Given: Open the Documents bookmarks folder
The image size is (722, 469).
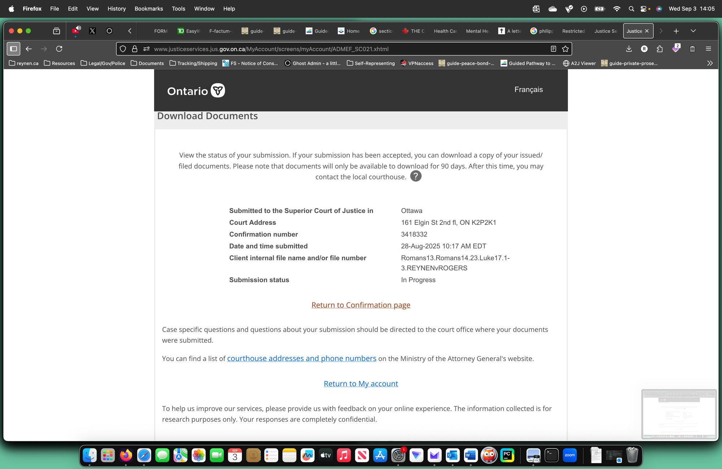Looking at the screenshot, I should 147,63.
